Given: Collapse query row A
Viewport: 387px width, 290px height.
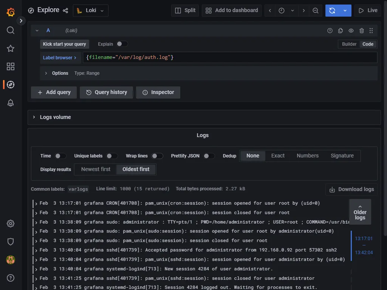Looking at the screenshot, I should click(x=37, y=31).
